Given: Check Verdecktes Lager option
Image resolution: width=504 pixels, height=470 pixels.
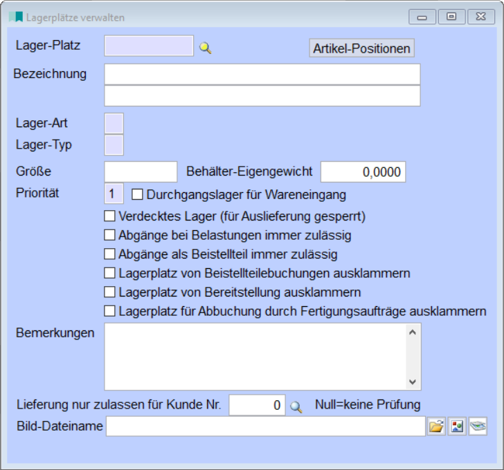Looking at the screenshot, I should pos(109,216).
